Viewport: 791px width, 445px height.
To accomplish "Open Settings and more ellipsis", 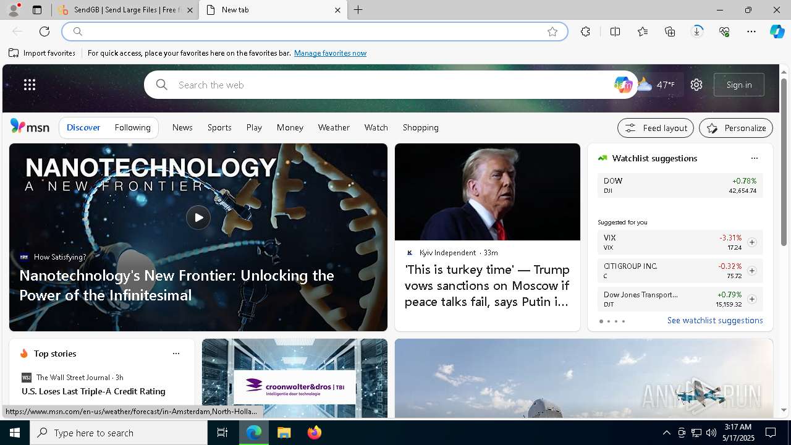I will click(751, 32).
